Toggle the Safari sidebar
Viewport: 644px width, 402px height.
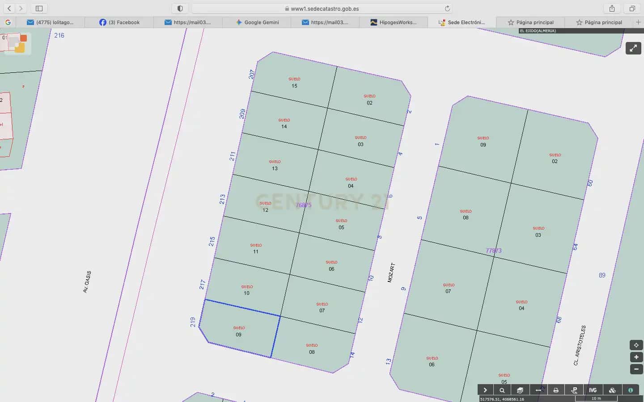click(x=39, y=8)
